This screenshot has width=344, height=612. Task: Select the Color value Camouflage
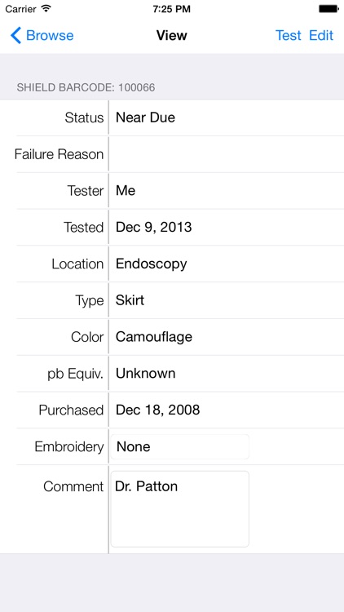pyautogui.click(x=154, y=337)
